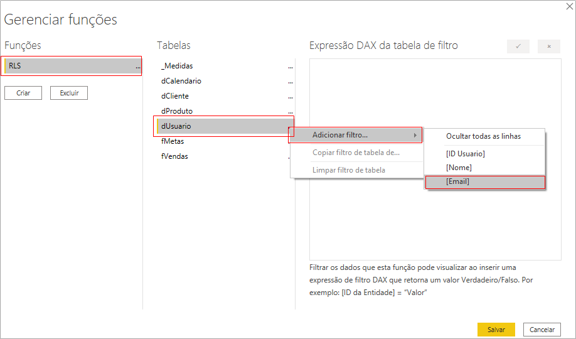Click Cancelar to dismiss the dialog
Screen dimensions: 576x339
542,330
